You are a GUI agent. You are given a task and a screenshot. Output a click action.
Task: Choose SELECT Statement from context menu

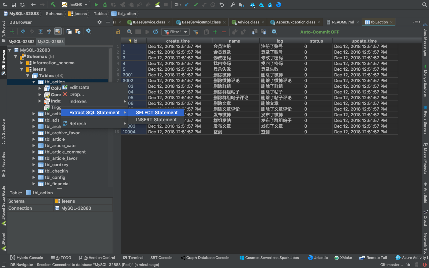pos(156,113)
